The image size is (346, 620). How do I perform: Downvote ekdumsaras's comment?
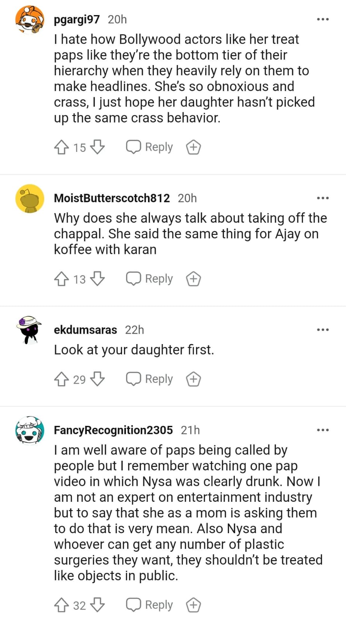pyautogui.click(x=97, y=379)
